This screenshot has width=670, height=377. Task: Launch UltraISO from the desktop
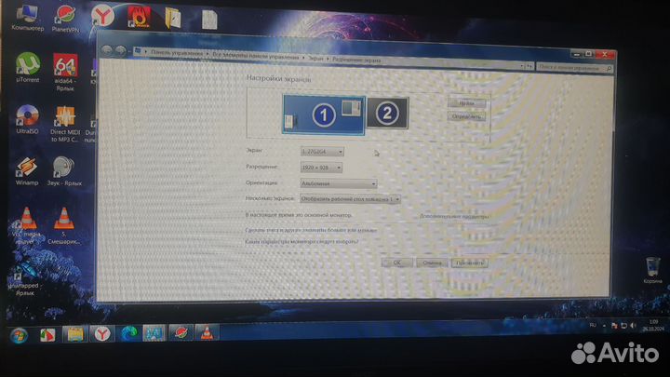(27, 117)
